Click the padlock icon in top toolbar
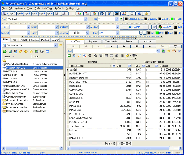 click(x=147, y=14)
